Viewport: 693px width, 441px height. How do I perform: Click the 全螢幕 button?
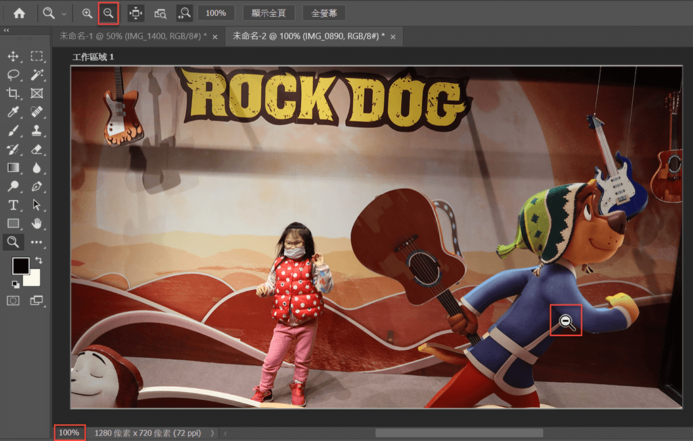pos(324,14)
